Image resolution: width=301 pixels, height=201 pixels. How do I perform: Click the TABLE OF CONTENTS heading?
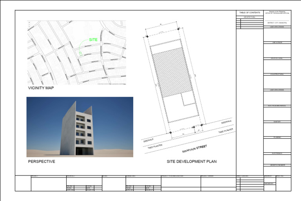[x=250, y=13]
